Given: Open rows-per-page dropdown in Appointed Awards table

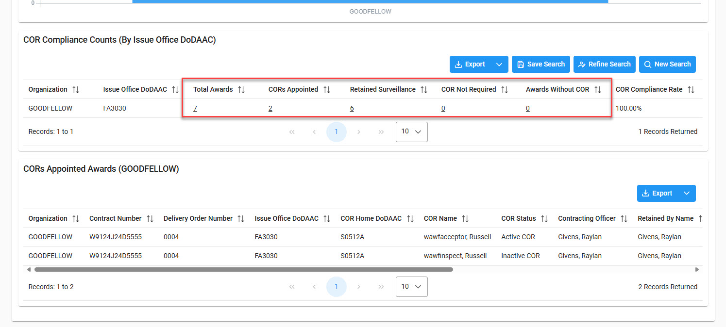Looking at the screenshot, I should point(411,287).
